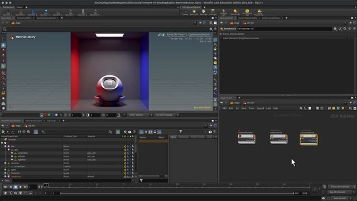This screenshot has height=201, width=357.
Task: Click the list view icon in network editor toolbar
Action: pos(317,108)
